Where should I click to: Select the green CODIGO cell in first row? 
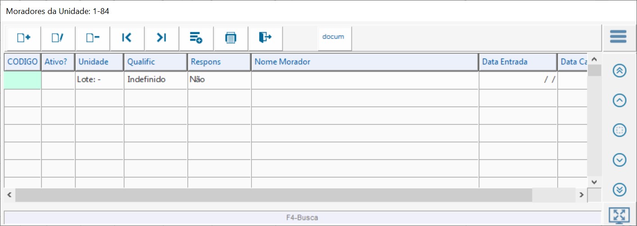click(x=23, y=80)
